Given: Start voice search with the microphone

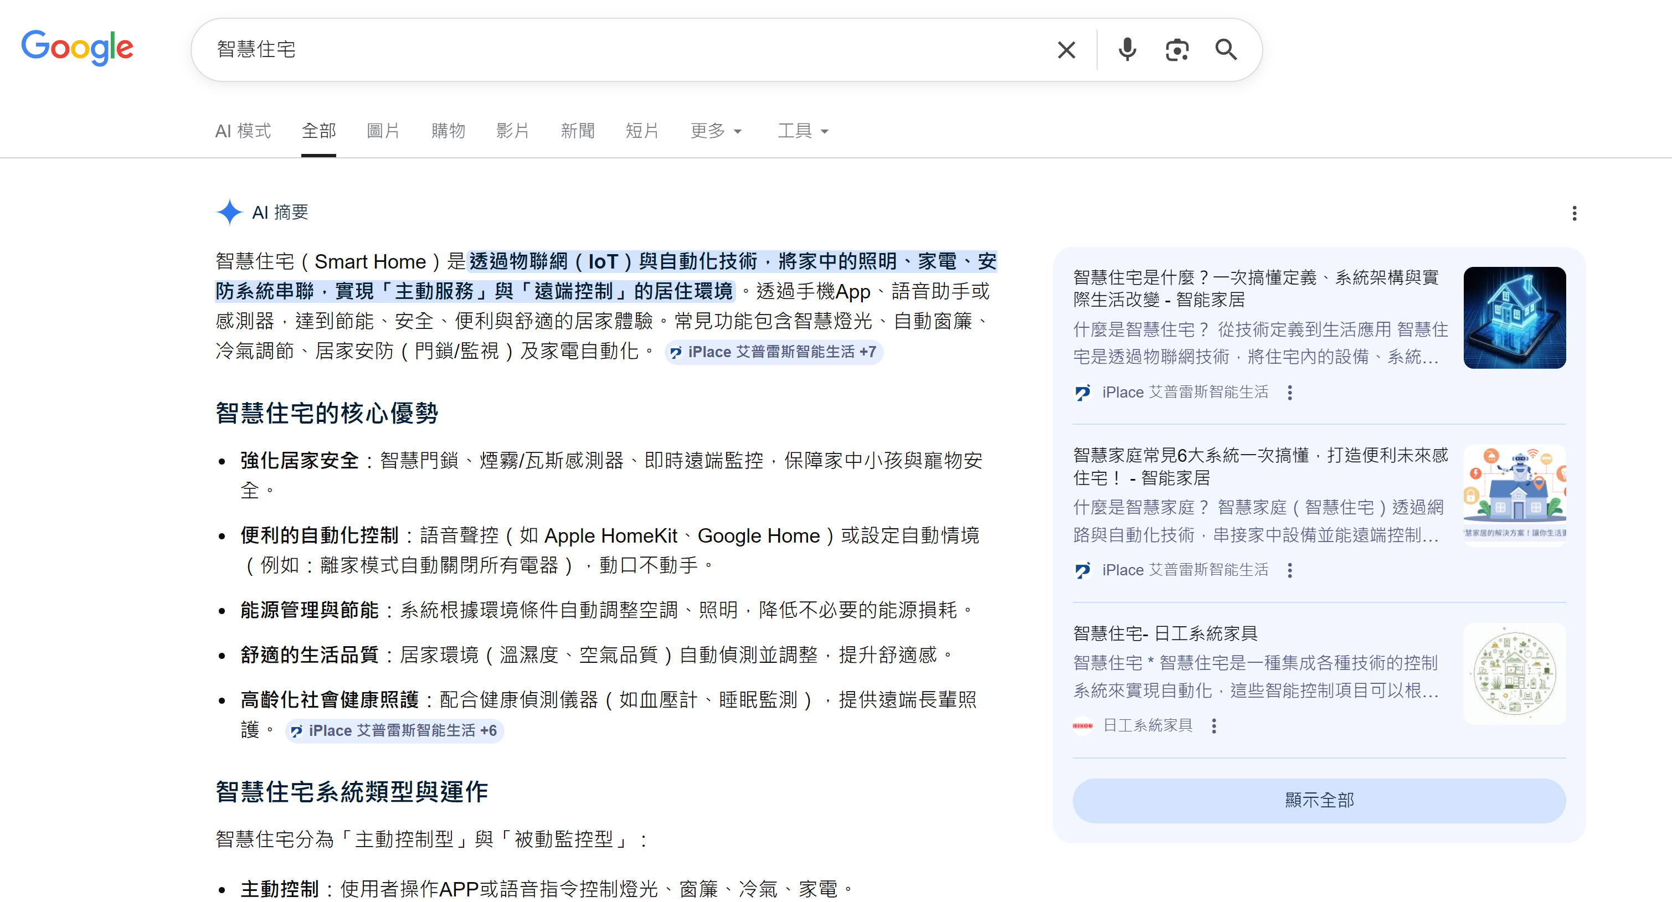Looking at the screenshot, I should [1128, 50].
